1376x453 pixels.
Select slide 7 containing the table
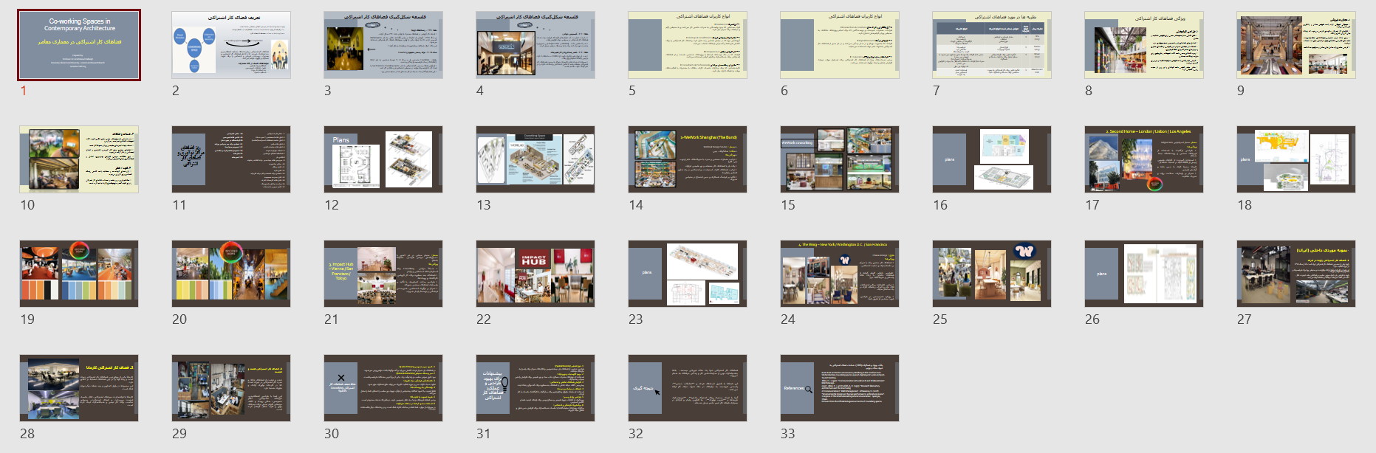coord(992,45)
